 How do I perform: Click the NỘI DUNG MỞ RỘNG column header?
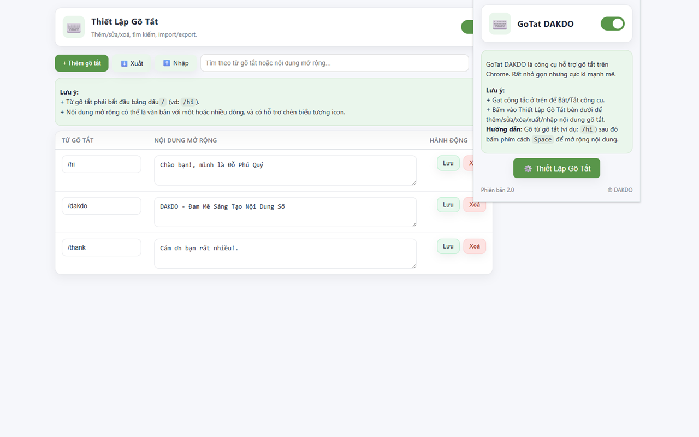point(186,140)
